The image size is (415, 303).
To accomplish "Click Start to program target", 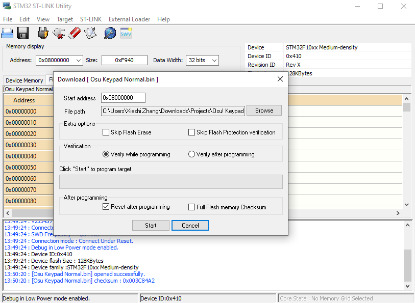I will point(151,226).
